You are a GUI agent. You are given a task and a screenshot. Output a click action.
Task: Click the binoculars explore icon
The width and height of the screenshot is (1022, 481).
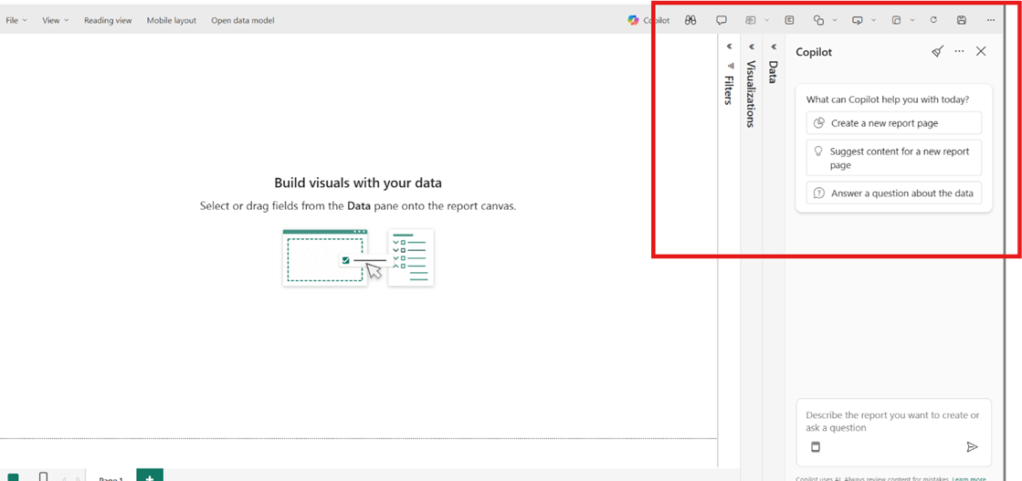[x=690, y=20]
